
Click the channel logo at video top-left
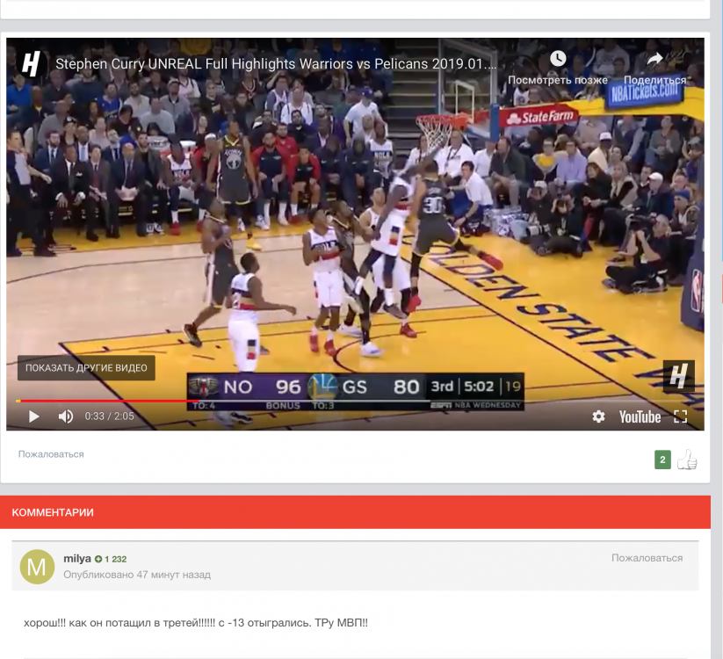pos(31,64)
